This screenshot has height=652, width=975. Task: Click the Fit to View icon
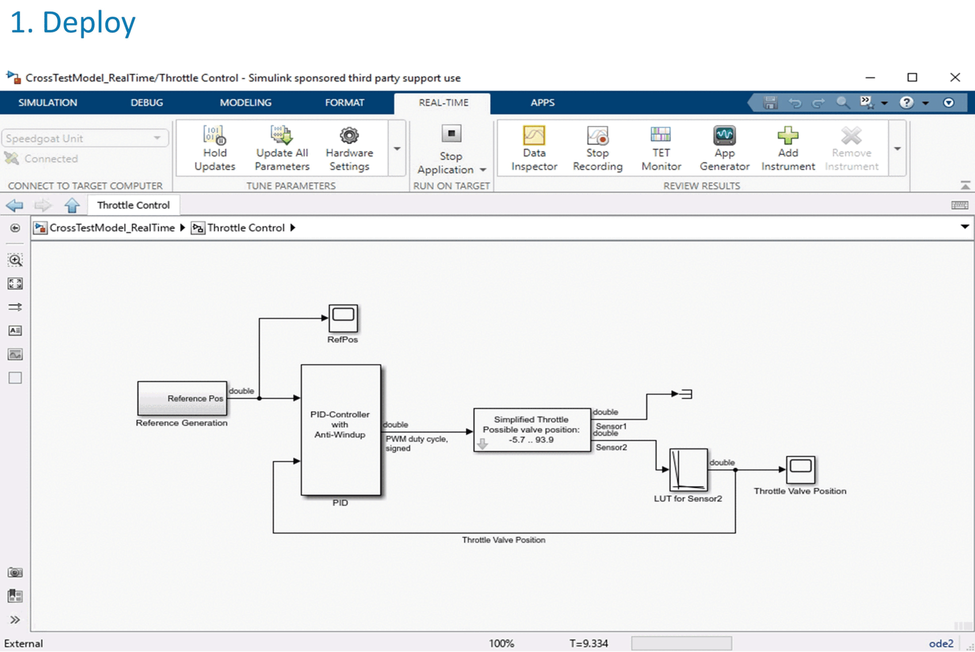coord(15,284)
